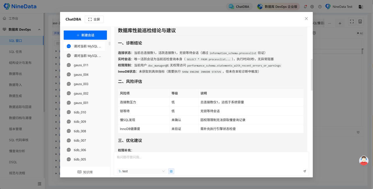373x189 pixels.
Task: Open the gauss_011 conversation
Action: (84, 65)
